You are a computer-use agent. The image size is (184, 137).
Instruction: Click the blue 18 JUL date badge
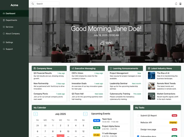click(x=97, y=121)
